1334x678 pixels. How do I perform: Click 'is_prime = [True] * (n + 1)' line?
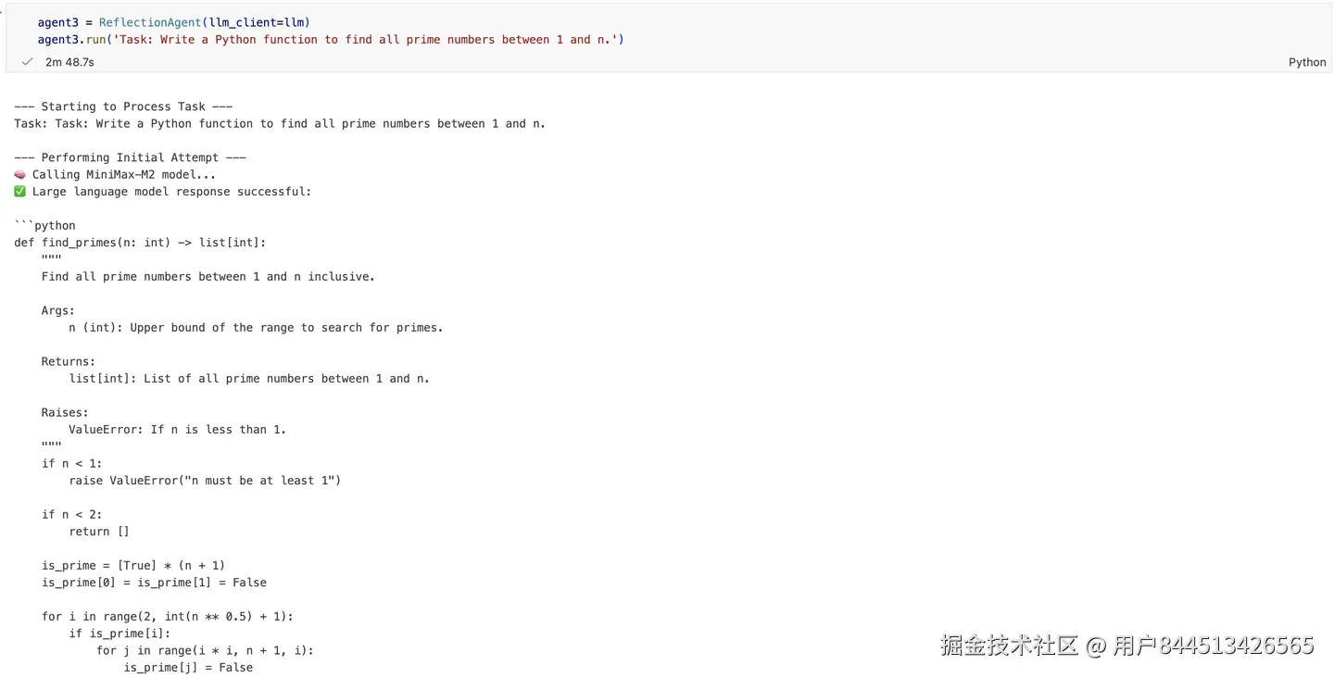coord(133,565)
